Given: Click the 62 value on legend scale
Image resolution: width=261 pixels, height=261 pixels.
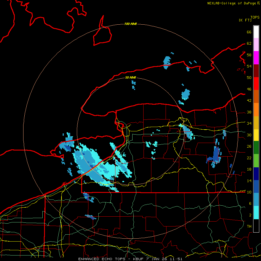Looking at the screenshot, I should [249, 43].
